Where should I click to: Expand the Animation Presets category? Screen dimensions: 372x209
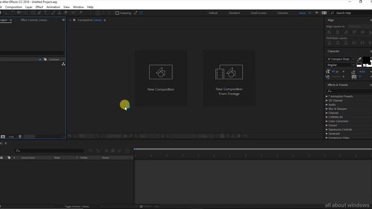click(x=327, y=96)
